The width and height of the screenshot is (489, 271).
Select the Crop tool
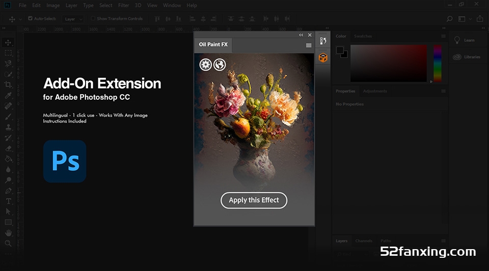8,84
